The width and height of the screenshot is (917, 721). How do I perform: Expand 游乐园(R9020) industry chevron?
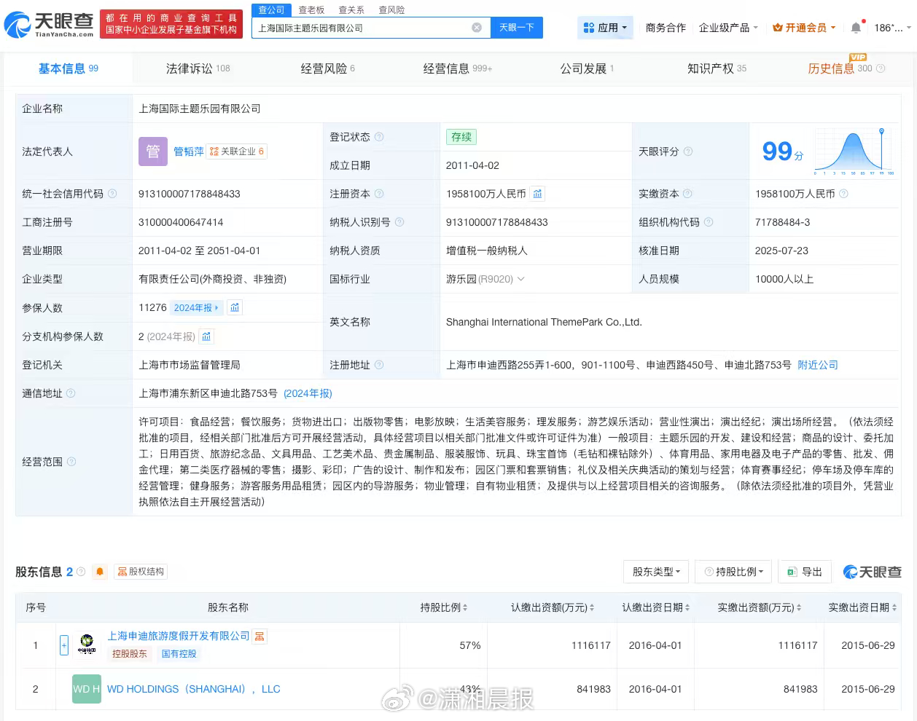coord(520,279)
